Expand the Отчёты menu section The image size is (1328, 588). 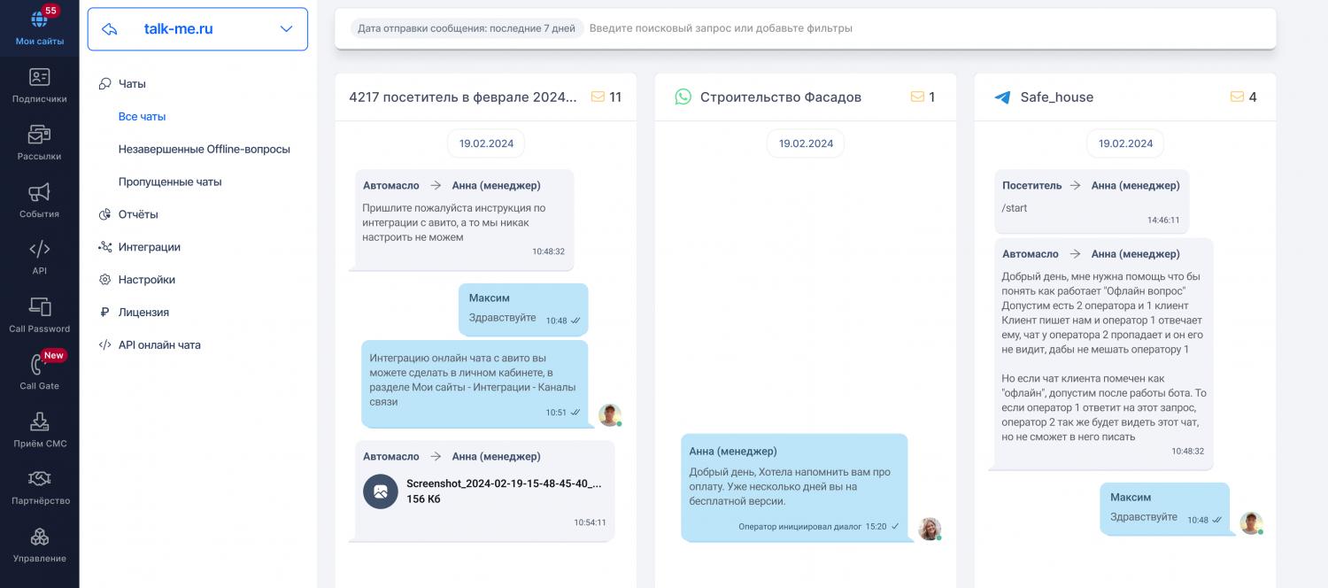138,214
